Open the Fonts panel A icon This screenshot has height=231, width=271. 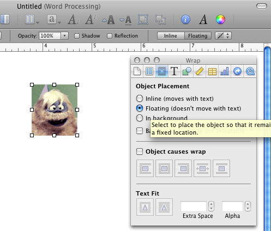tap(203, 20)
